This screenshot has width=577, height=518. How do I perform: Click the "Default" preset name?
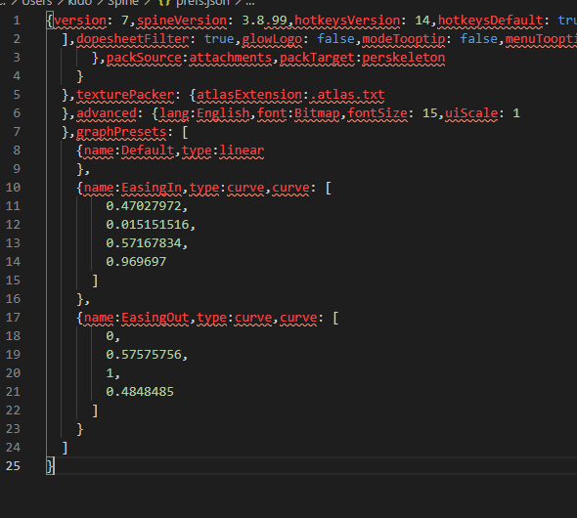click(148, 150)
